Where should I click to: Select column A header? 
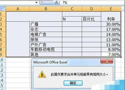(18, 9)
